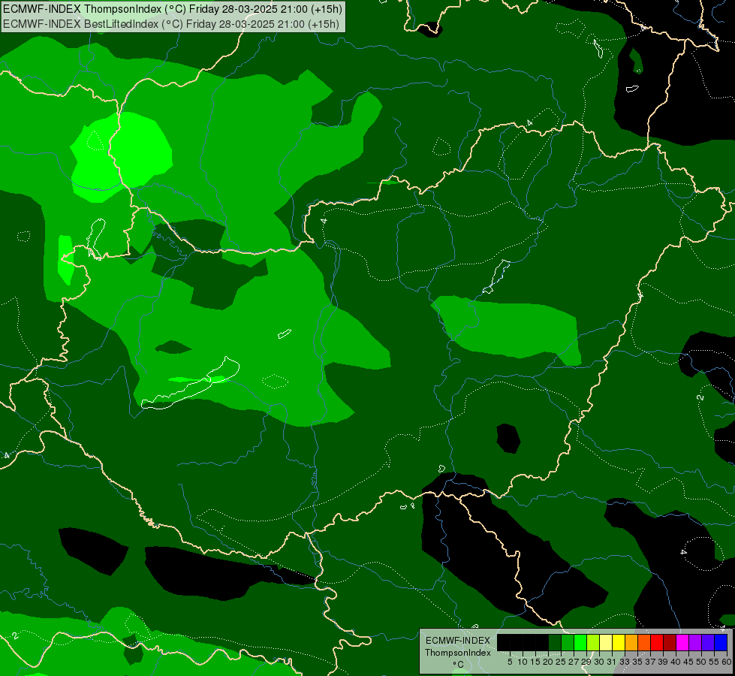This screenshot has height=676, width=735.
Task: Click legend tick value 45
Action: tap(688, 662)
